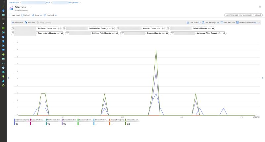Remove the Delivered Events metric
The image size is (265, 142).
[x=213, y=28]
